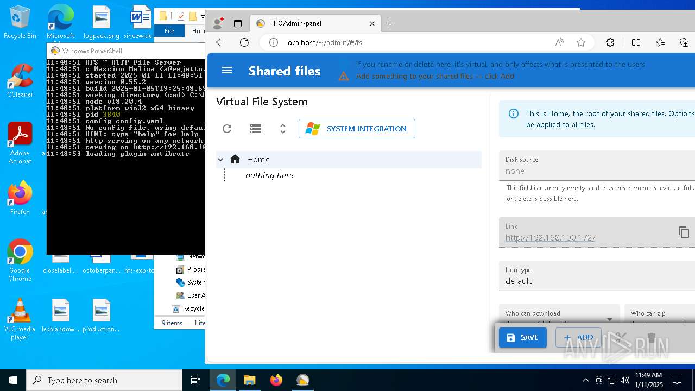View site information icon in address bar
Viewport: 695px width, 391px height.
point(274,42)
